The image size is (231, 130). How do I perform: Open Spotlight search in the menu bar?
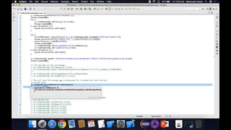click(x=206, y=1)
